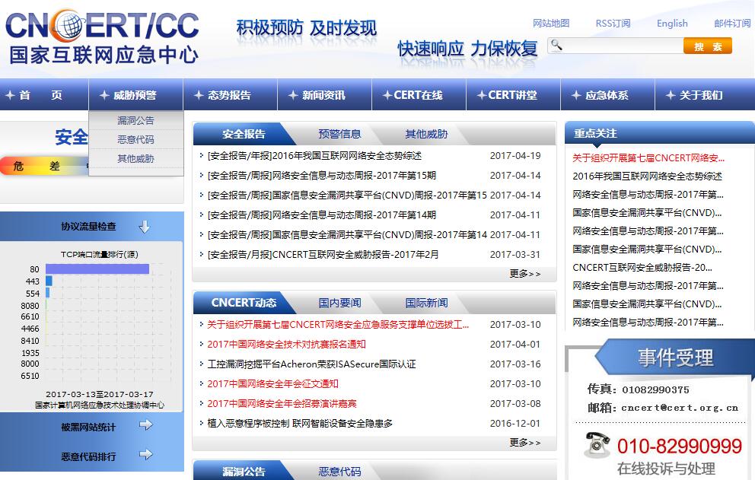Click the right arrow beside 恶意代码排行
The image size is (755, 480).
[x=145, y=454]
